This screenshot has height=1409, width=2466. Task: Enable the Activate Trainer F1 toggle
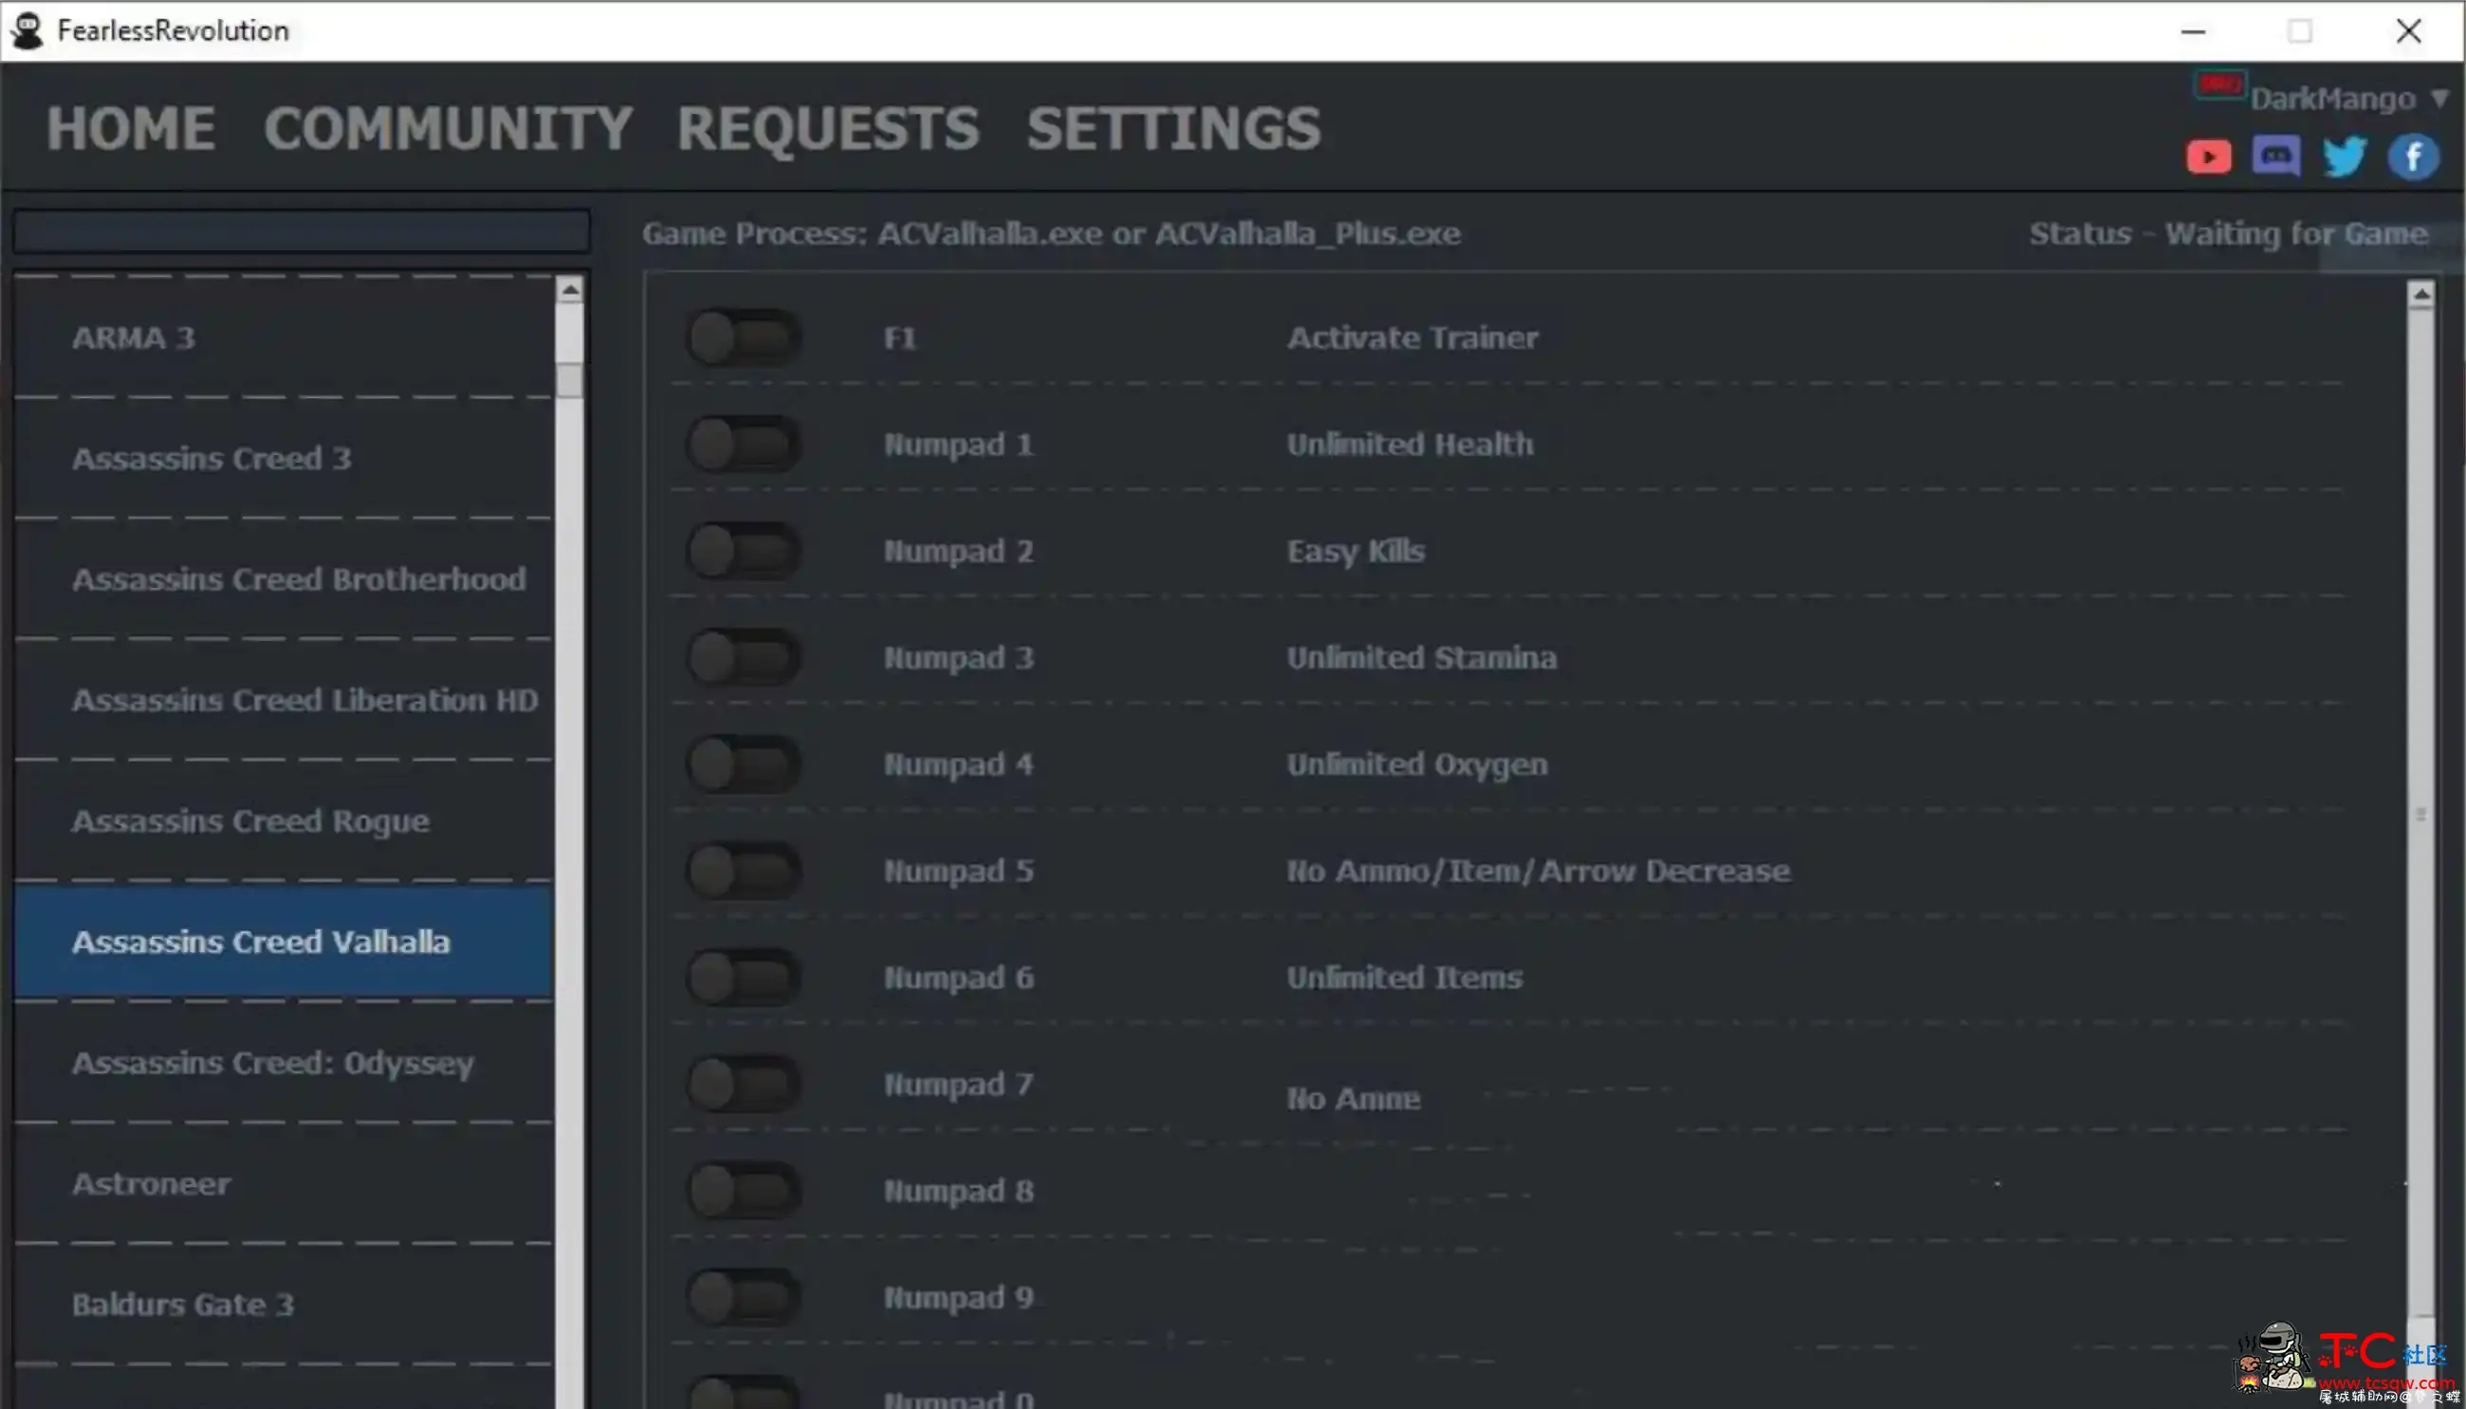coord(742,337)
